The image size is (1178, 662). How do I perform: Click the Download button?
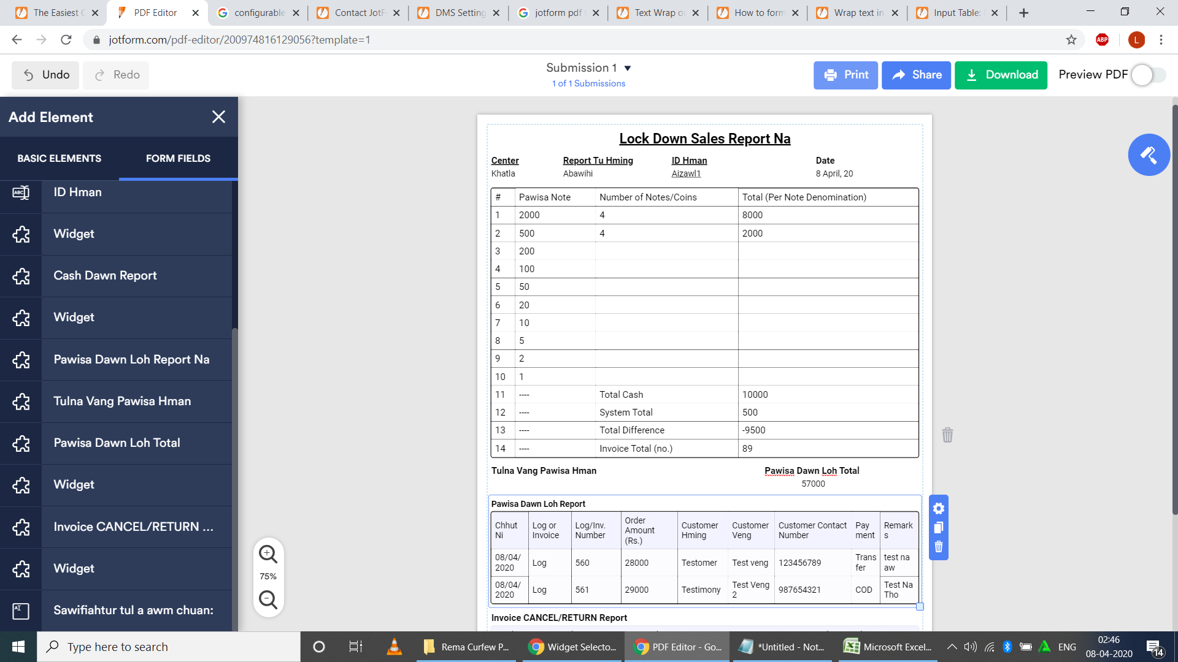click(1001, 75)
